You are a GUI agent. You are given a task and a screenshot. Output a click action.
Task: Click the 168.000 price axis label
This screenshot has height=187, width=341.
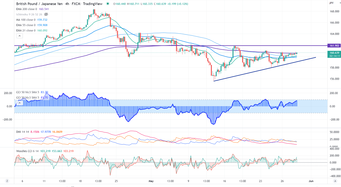pyautogui.click(x=334, y=11)
